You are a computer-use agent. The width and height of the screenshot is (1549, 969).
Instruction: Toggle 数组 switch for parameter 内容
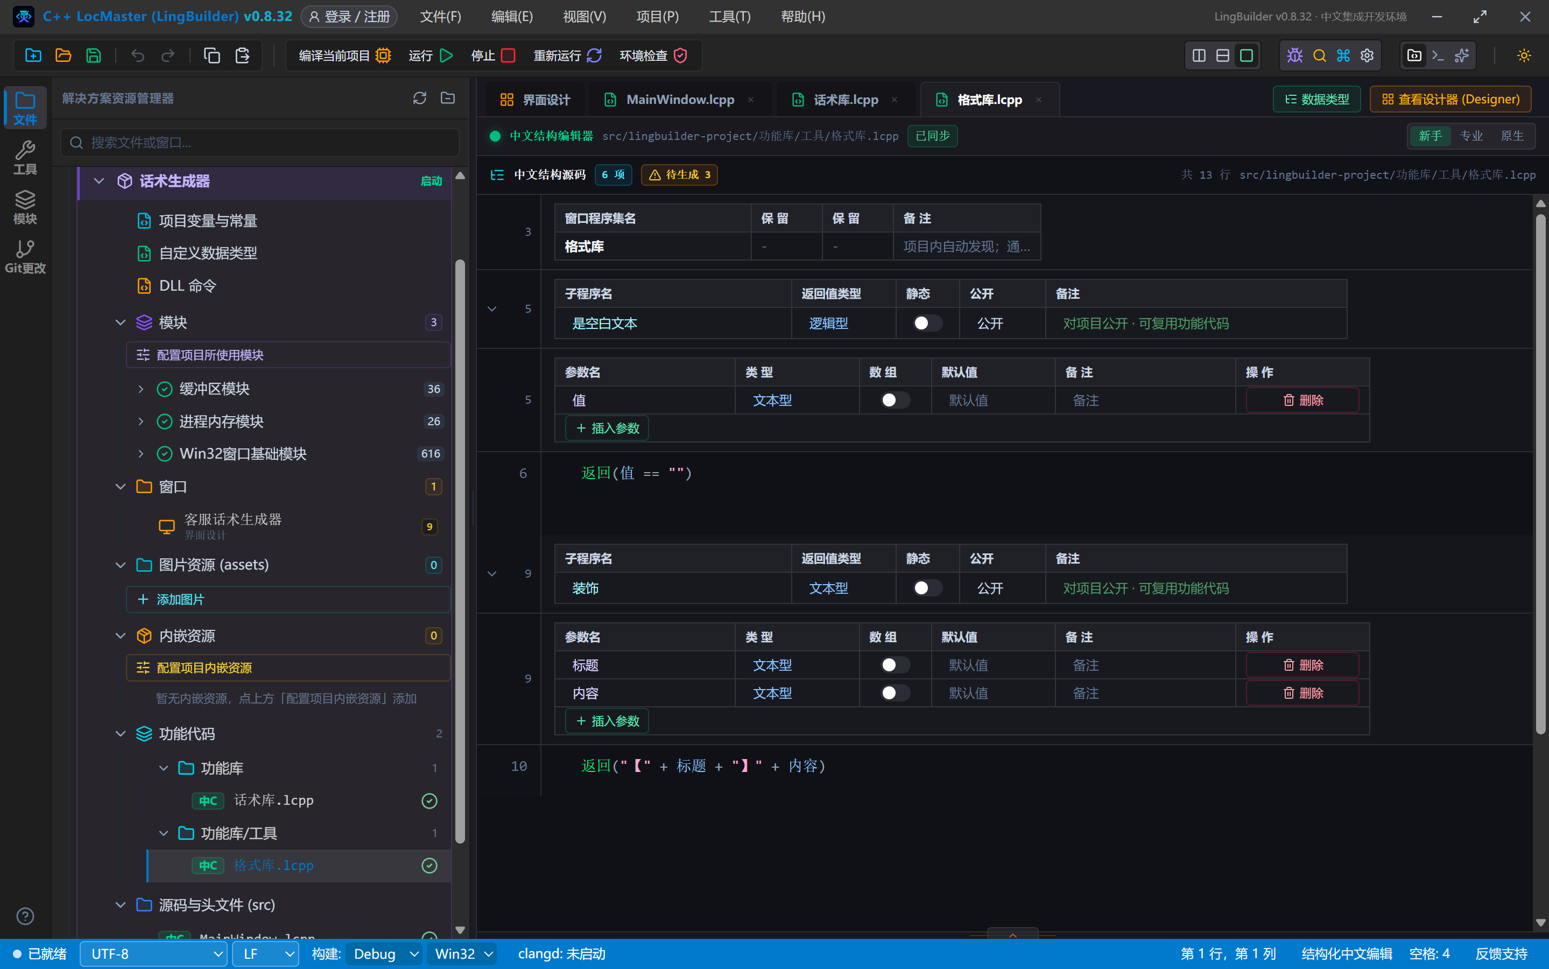tap(895, 693)
